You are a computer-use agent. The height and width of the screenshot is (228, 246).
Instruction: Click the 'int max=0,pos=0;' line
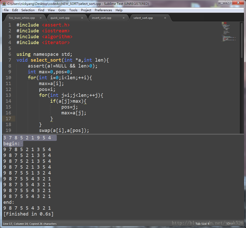coord(50,72)
